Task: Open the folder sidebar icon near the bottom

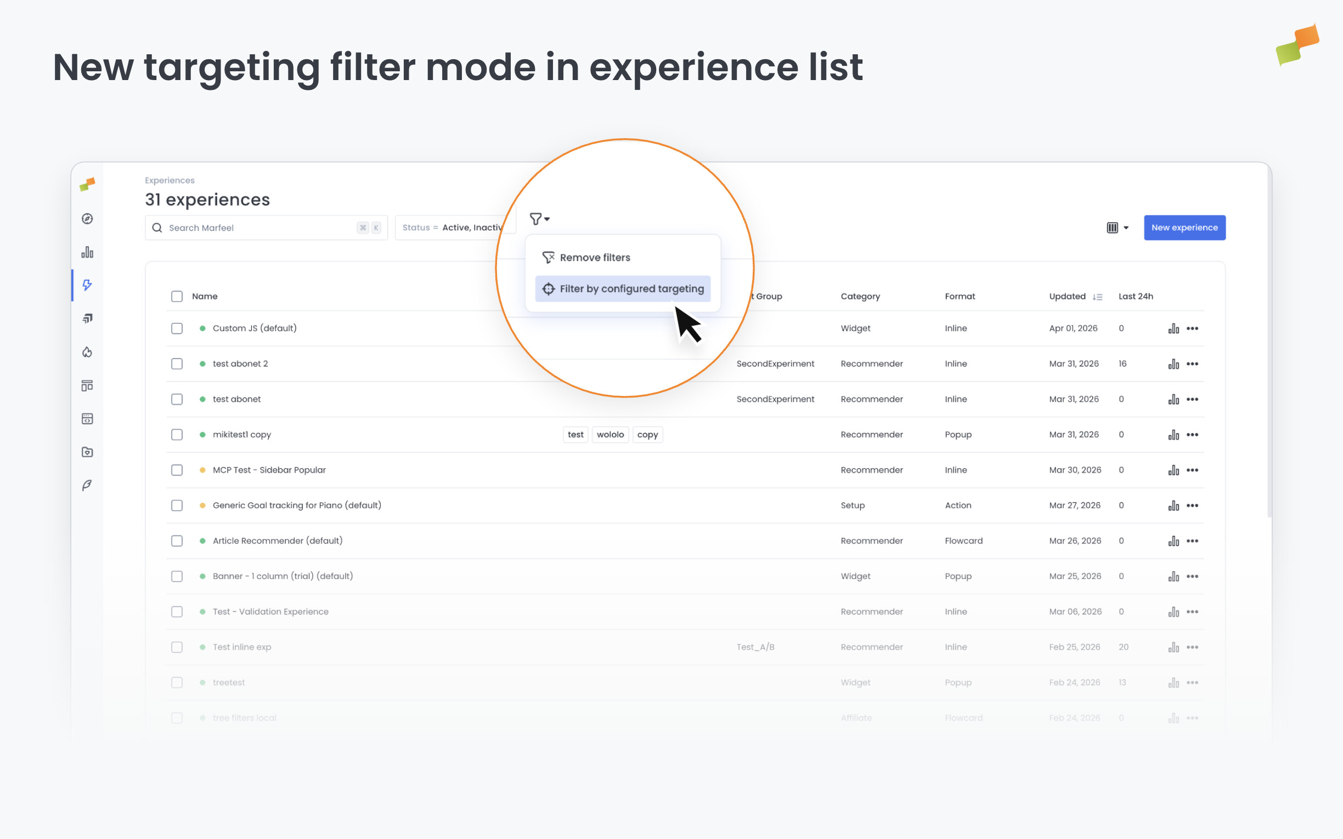Action: pos(87,452)
